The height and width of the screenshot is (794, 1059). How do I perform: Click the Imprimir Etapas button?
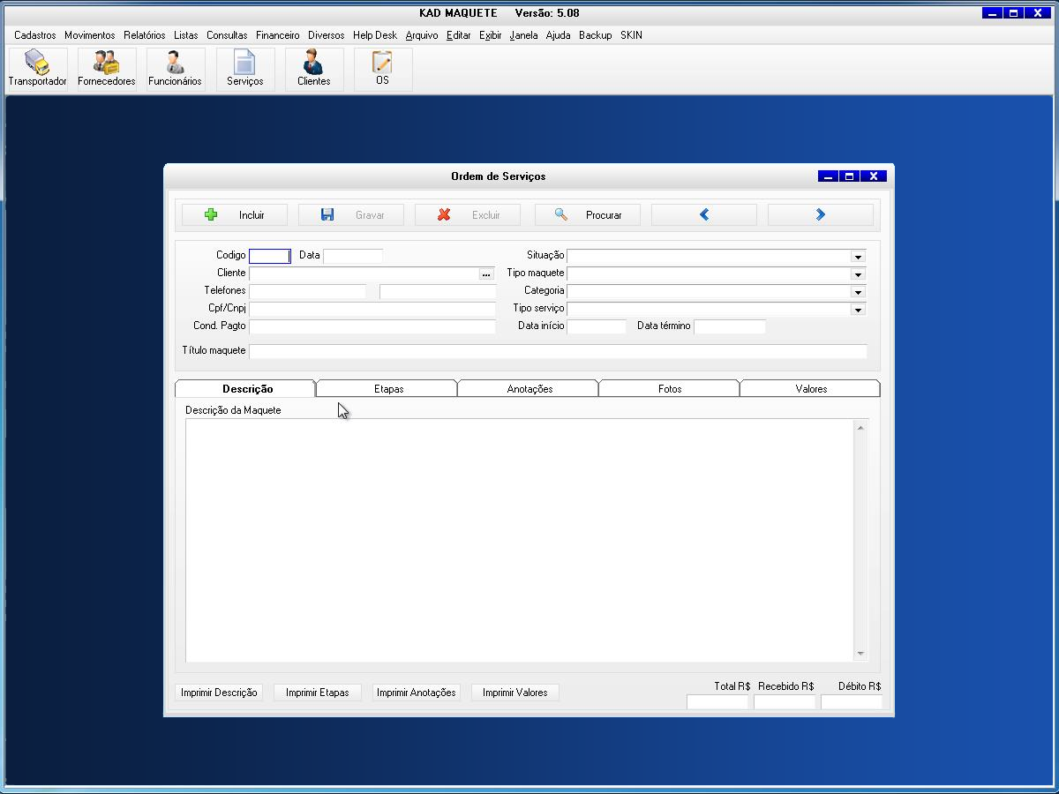click(x=318, y=693)
